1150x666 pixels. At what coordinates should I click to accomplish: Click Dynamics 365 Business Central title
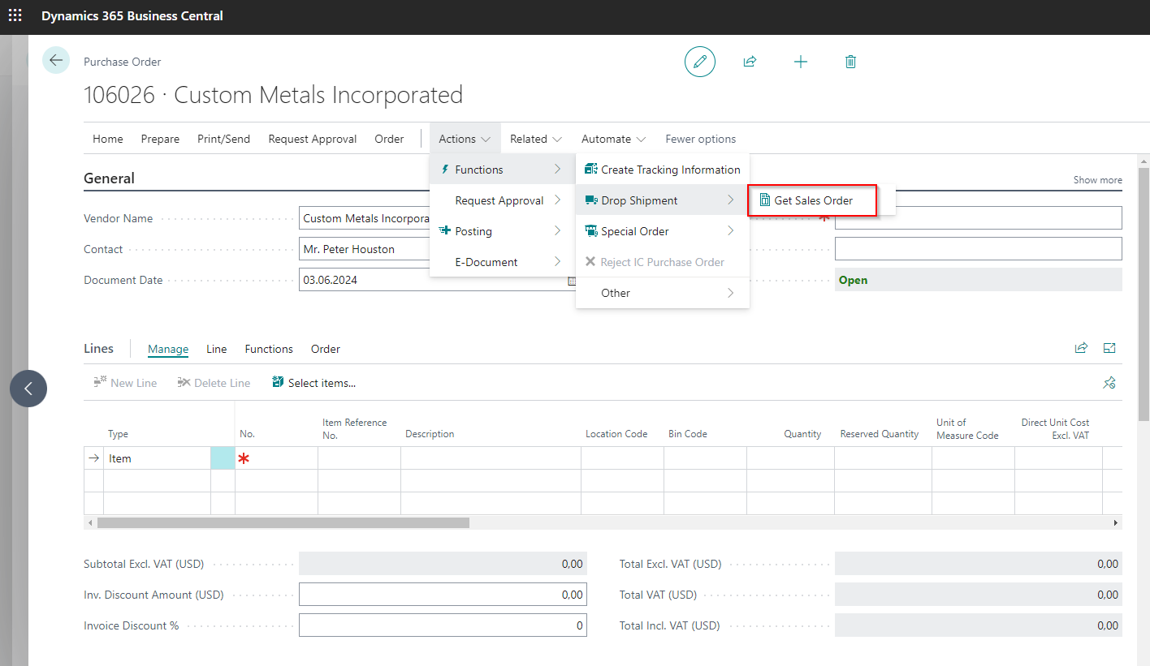(x=132, y=15)
